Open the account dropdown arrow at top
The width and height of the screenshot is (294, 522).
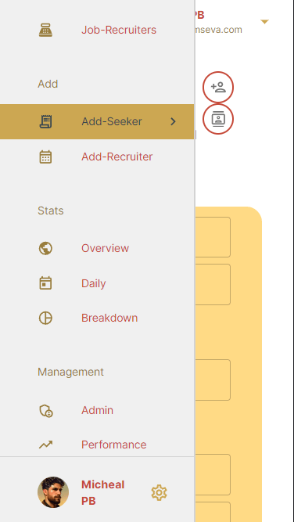[x=265, y=22]
